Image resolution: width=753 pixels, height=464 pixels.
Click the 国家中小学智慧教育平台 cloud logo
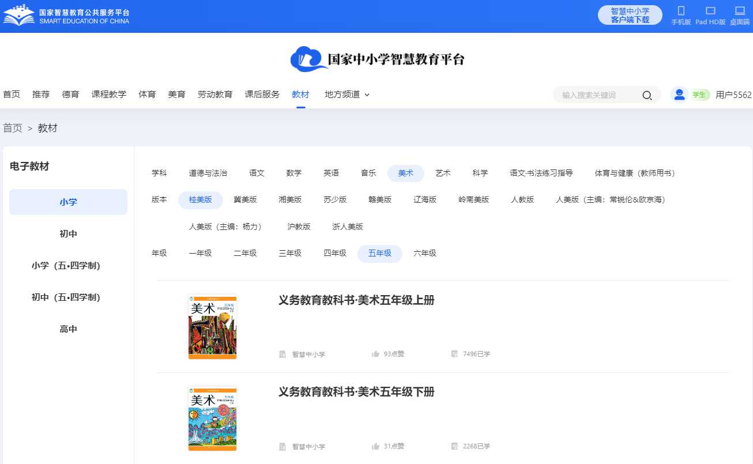[377, 59]
